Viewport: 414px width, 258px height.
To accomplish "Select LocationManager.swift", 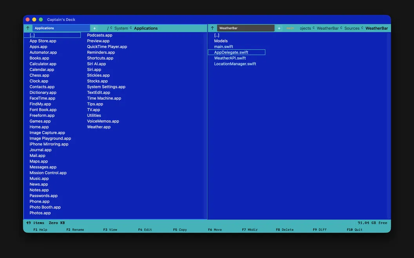I will (x=235, y=64).
